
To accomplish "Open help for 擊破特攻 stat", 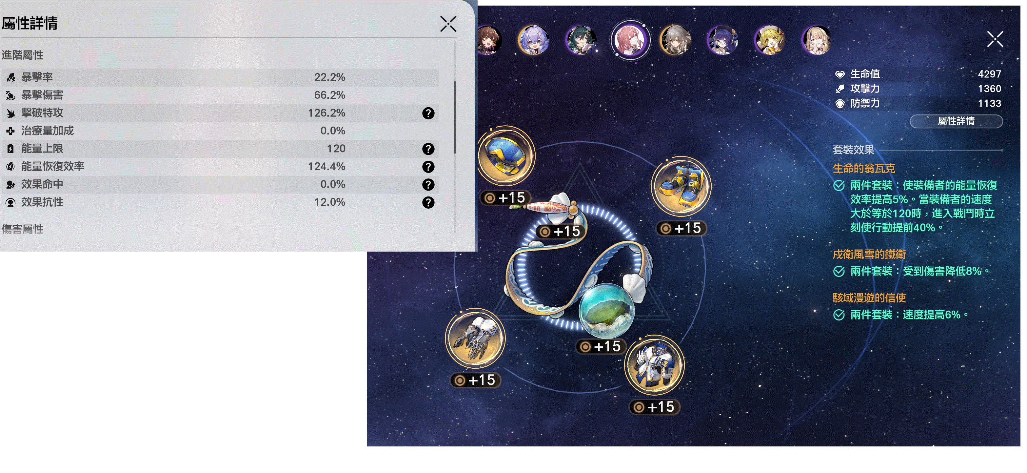I will 428,113.
